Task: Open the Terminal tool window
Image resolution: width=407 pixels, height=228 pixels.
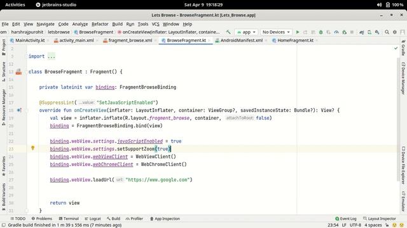Action: 69,218
